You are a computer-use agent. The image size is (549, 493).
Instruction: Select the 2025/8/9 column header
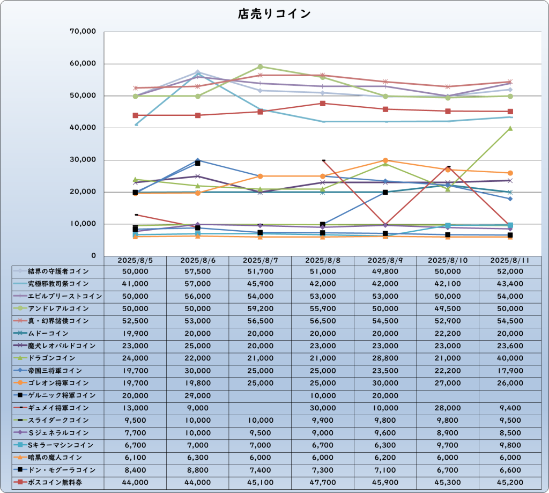click(x=385, y=261)
